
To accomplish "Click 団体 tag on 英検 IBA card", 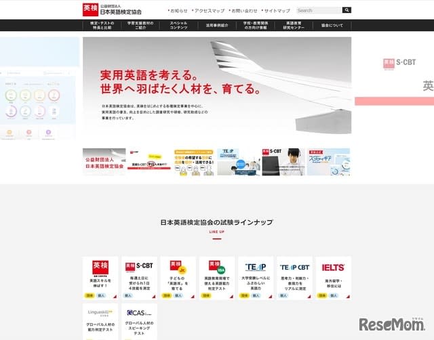I will (x=206, y=295).
